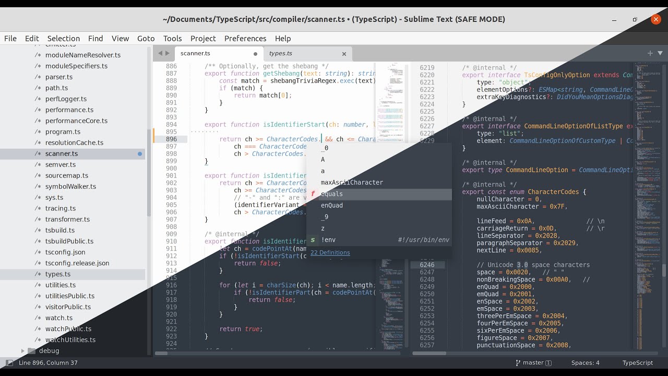
Task: Open the TypeScript syntax selector
Action: (x=638, y=362)
